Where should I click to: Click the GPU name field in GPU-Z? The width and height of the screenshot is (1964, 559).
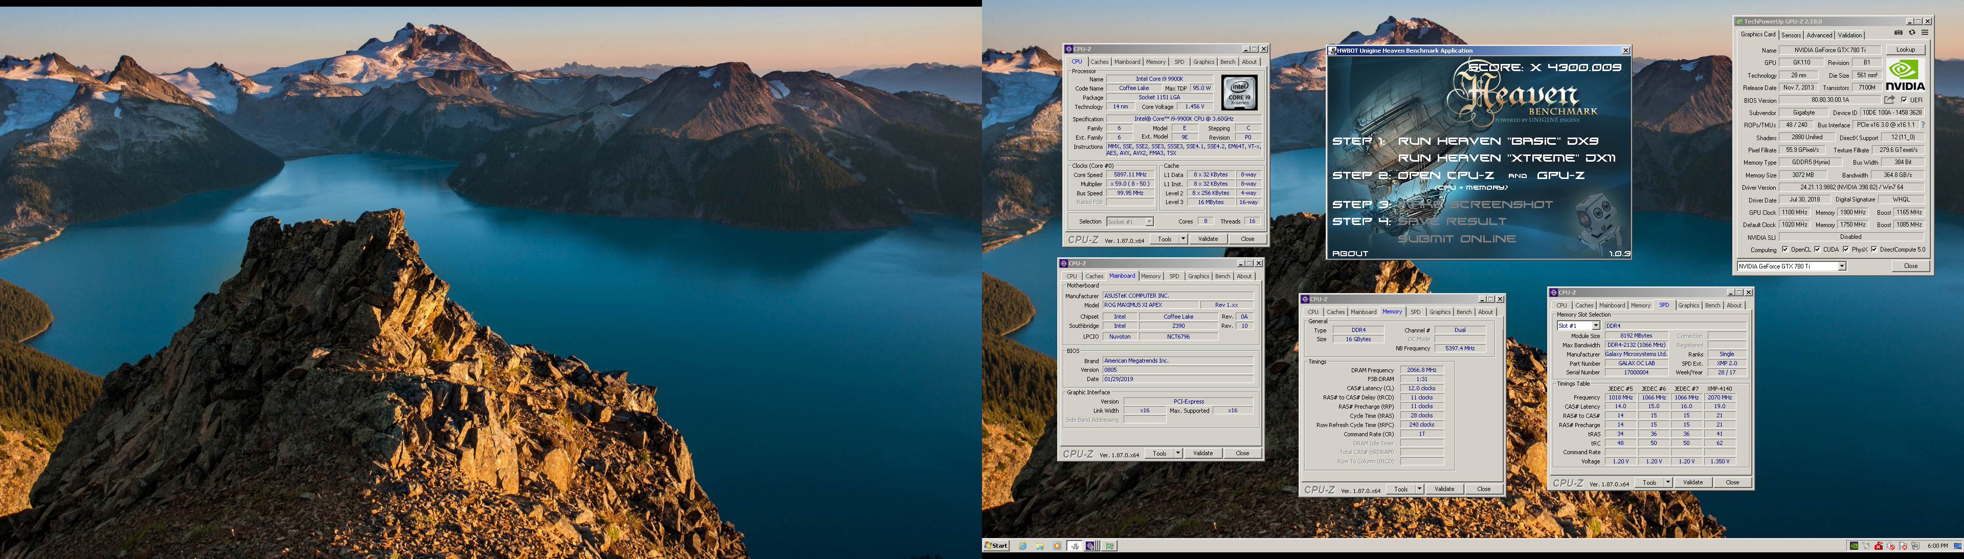point(1832,50)
